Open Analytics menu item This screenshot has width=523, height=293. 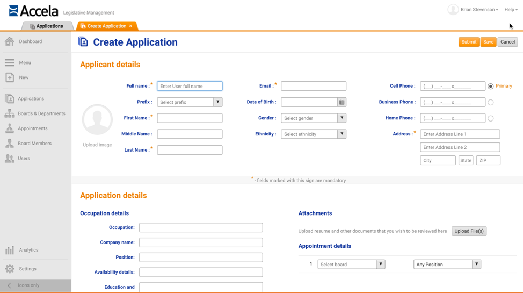click(28, 250)
